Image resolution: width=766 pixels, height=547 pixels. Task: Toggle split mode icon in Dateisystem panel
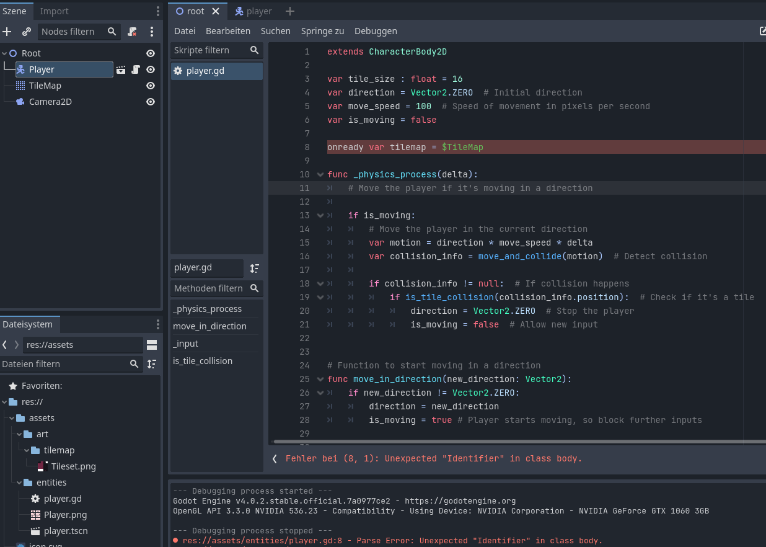point(152,345)
